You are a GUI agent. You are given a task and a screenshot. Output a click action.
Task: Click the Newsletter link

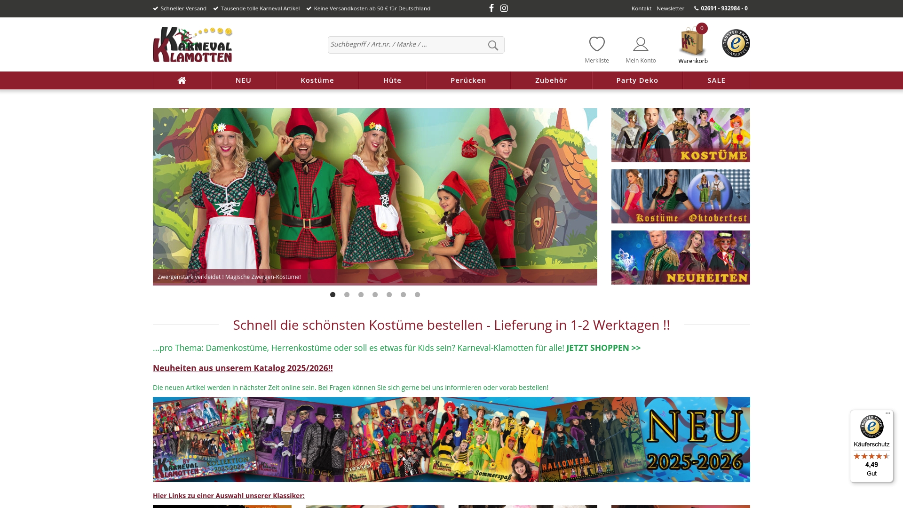tap(670, 8)
